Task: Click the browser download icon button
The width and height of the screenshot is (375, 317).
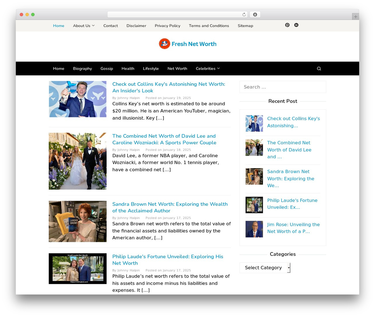Action: click(255, 15)
